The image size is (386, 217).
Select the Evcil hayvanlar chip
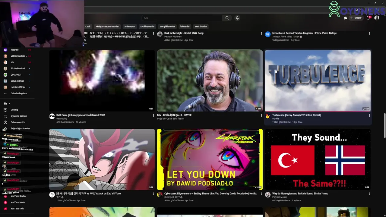point(147,27)
